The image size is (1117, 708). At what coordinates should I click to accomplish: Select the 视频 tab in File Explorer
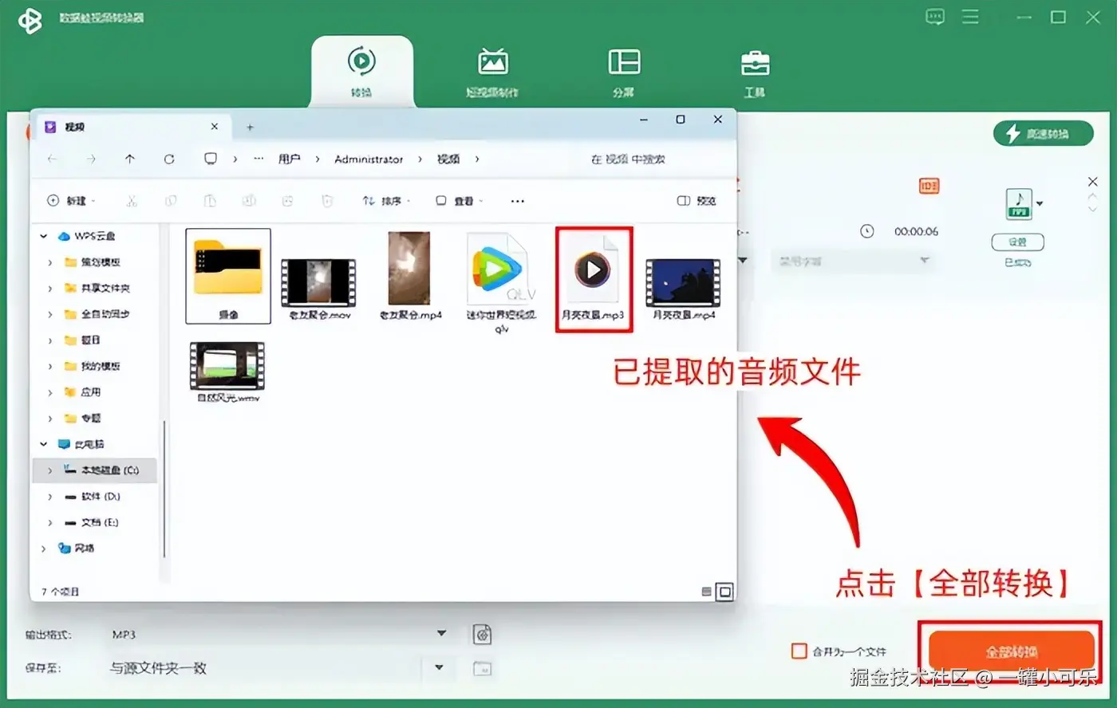(132, 127)
